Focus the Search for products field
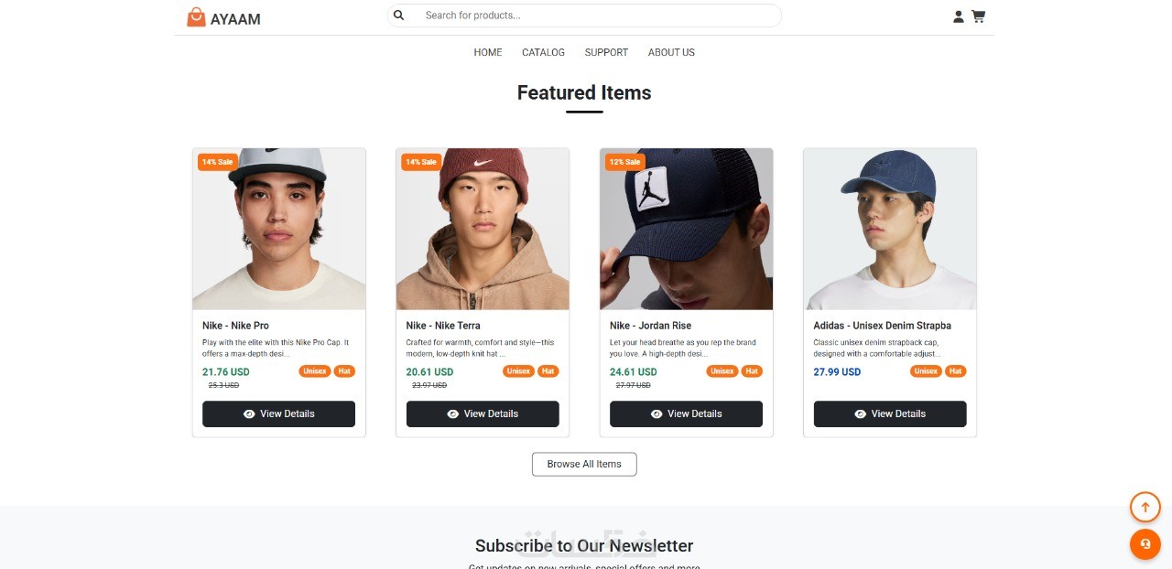Image resolution: width=1172 pixels, height=569 pixels. pos(595,16)
